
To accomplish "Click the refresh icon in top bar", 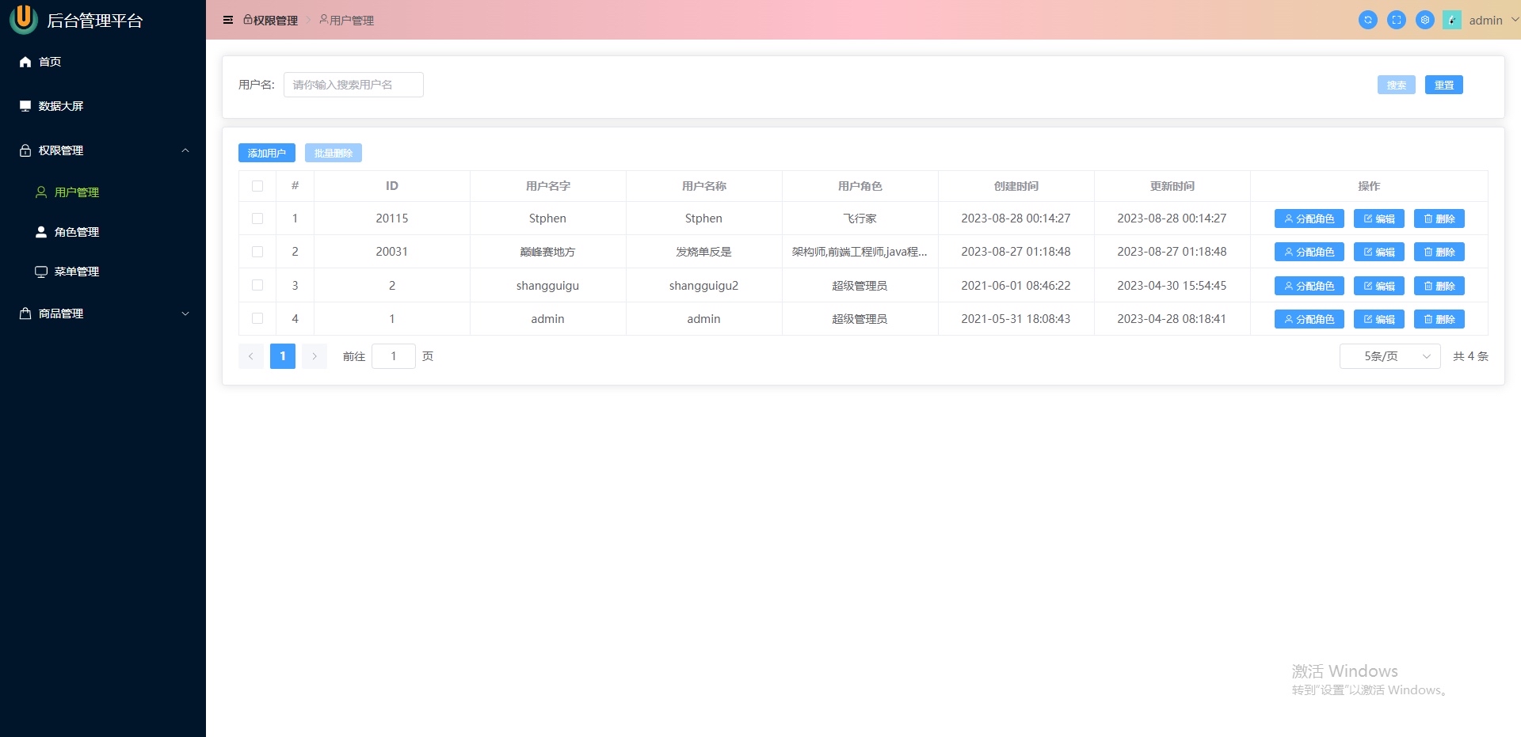I will [1368, 20].
